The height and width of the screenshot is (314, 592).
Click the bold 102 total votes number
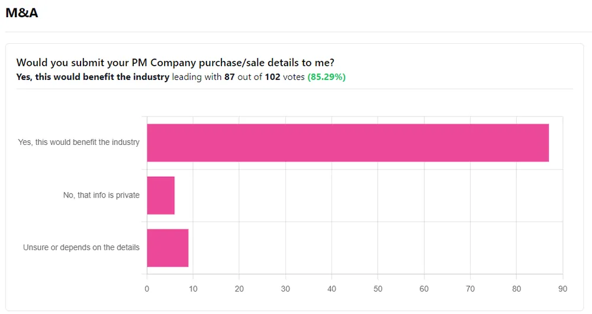(272, 77)
